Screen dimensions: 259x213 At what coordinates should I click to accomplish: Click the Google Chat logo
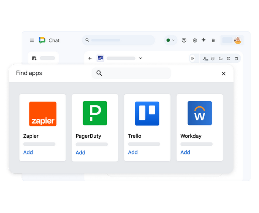point(42,40)
